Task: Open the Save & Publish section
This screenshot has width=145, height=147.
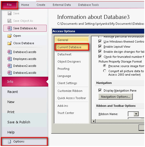Action: pos(19,122)
